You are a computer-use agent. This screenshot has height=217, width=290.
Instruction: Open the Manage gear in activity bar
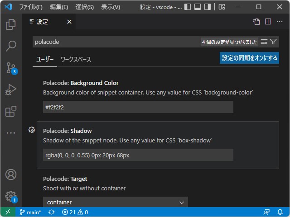coord(11,197)
